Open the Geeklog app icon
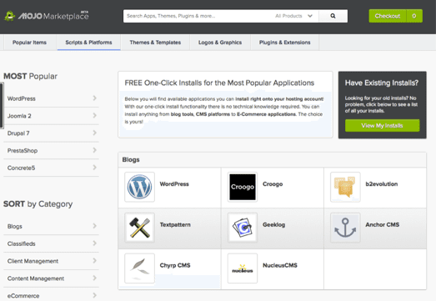Viewport: 436px width, 301px height. coord(243,228)
